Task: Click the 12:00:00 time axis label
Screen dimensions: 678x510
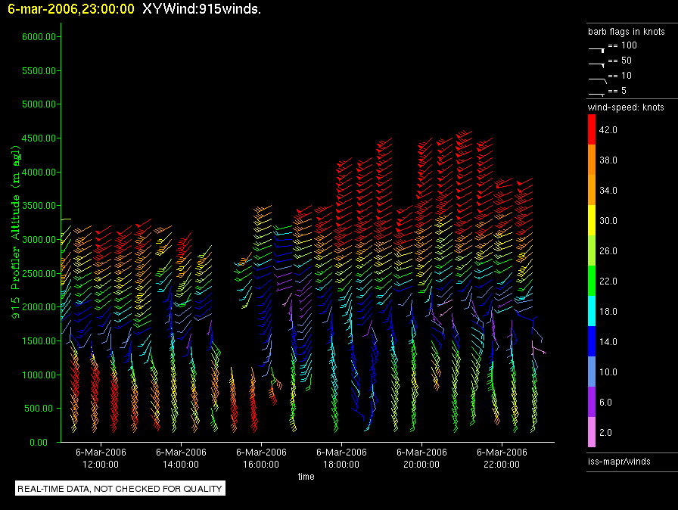Action: tap(101, 458)
